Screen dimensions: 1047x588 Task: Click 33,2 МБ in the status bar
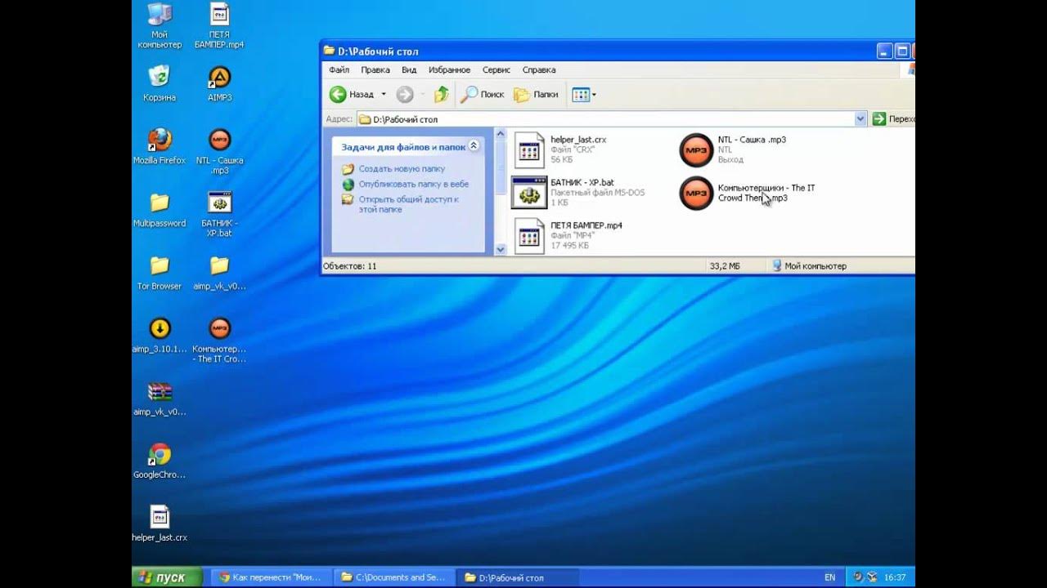pyautogui.click(x=725, y=266)
